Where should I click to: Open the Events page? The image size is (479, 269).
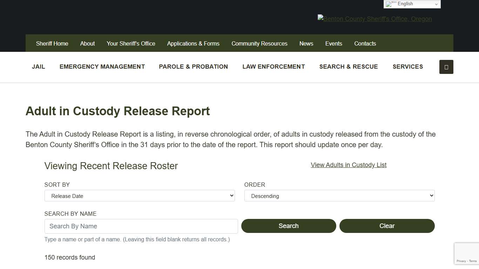(x=333, y=43)
